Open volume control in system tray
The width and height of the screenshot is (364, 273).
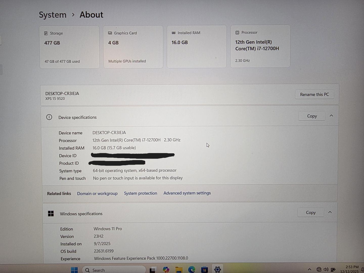point(326,269)
